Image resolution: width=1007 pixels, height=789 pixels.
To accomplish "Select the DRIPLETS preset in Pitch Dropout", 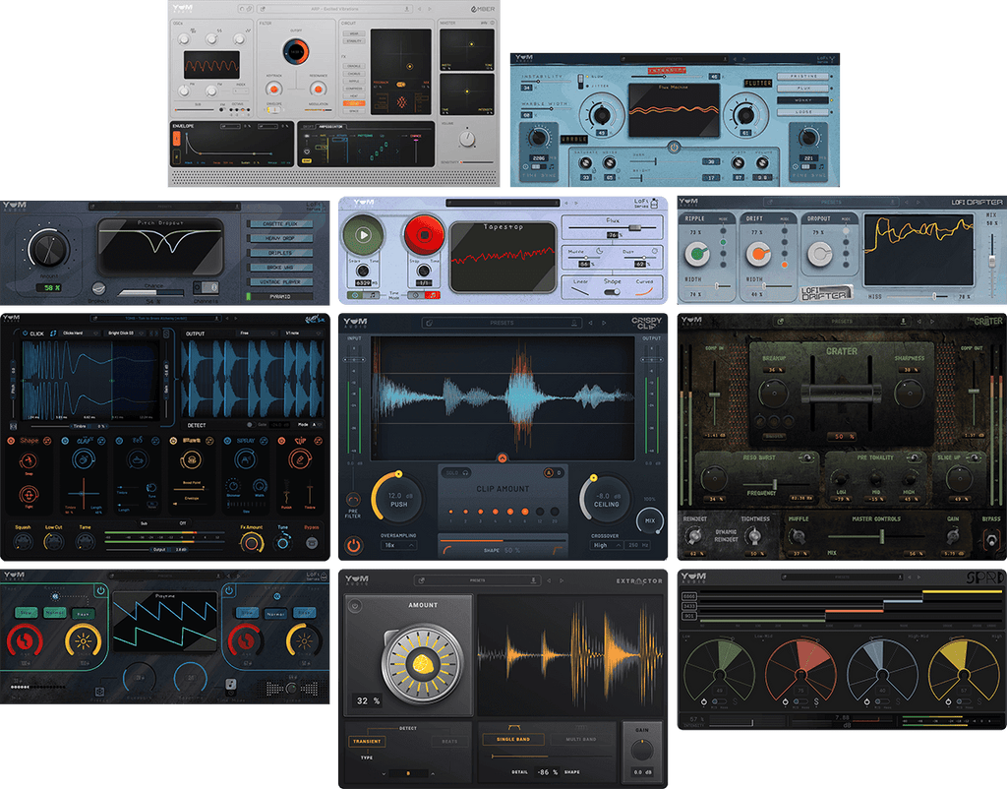I will pyautogui.click(x=280, y=253).
